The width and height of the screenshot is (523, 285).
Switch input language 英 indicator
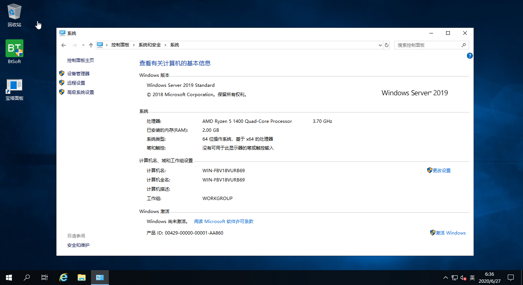click(x=472, y=278)
